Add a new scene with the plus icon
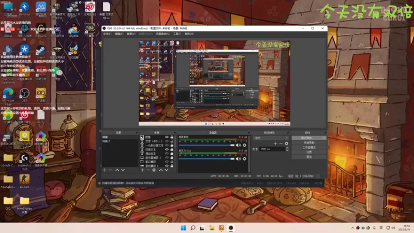 (105, 170)
